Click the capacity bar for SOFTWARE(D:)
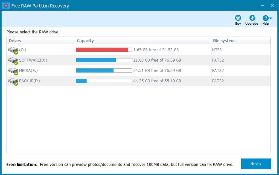 (x=104, y=60)
